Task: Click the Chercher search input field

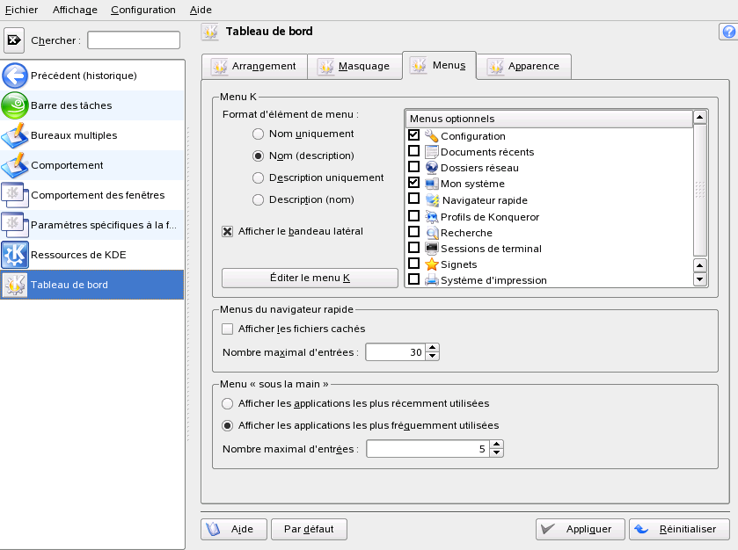Action: point(134,40)
